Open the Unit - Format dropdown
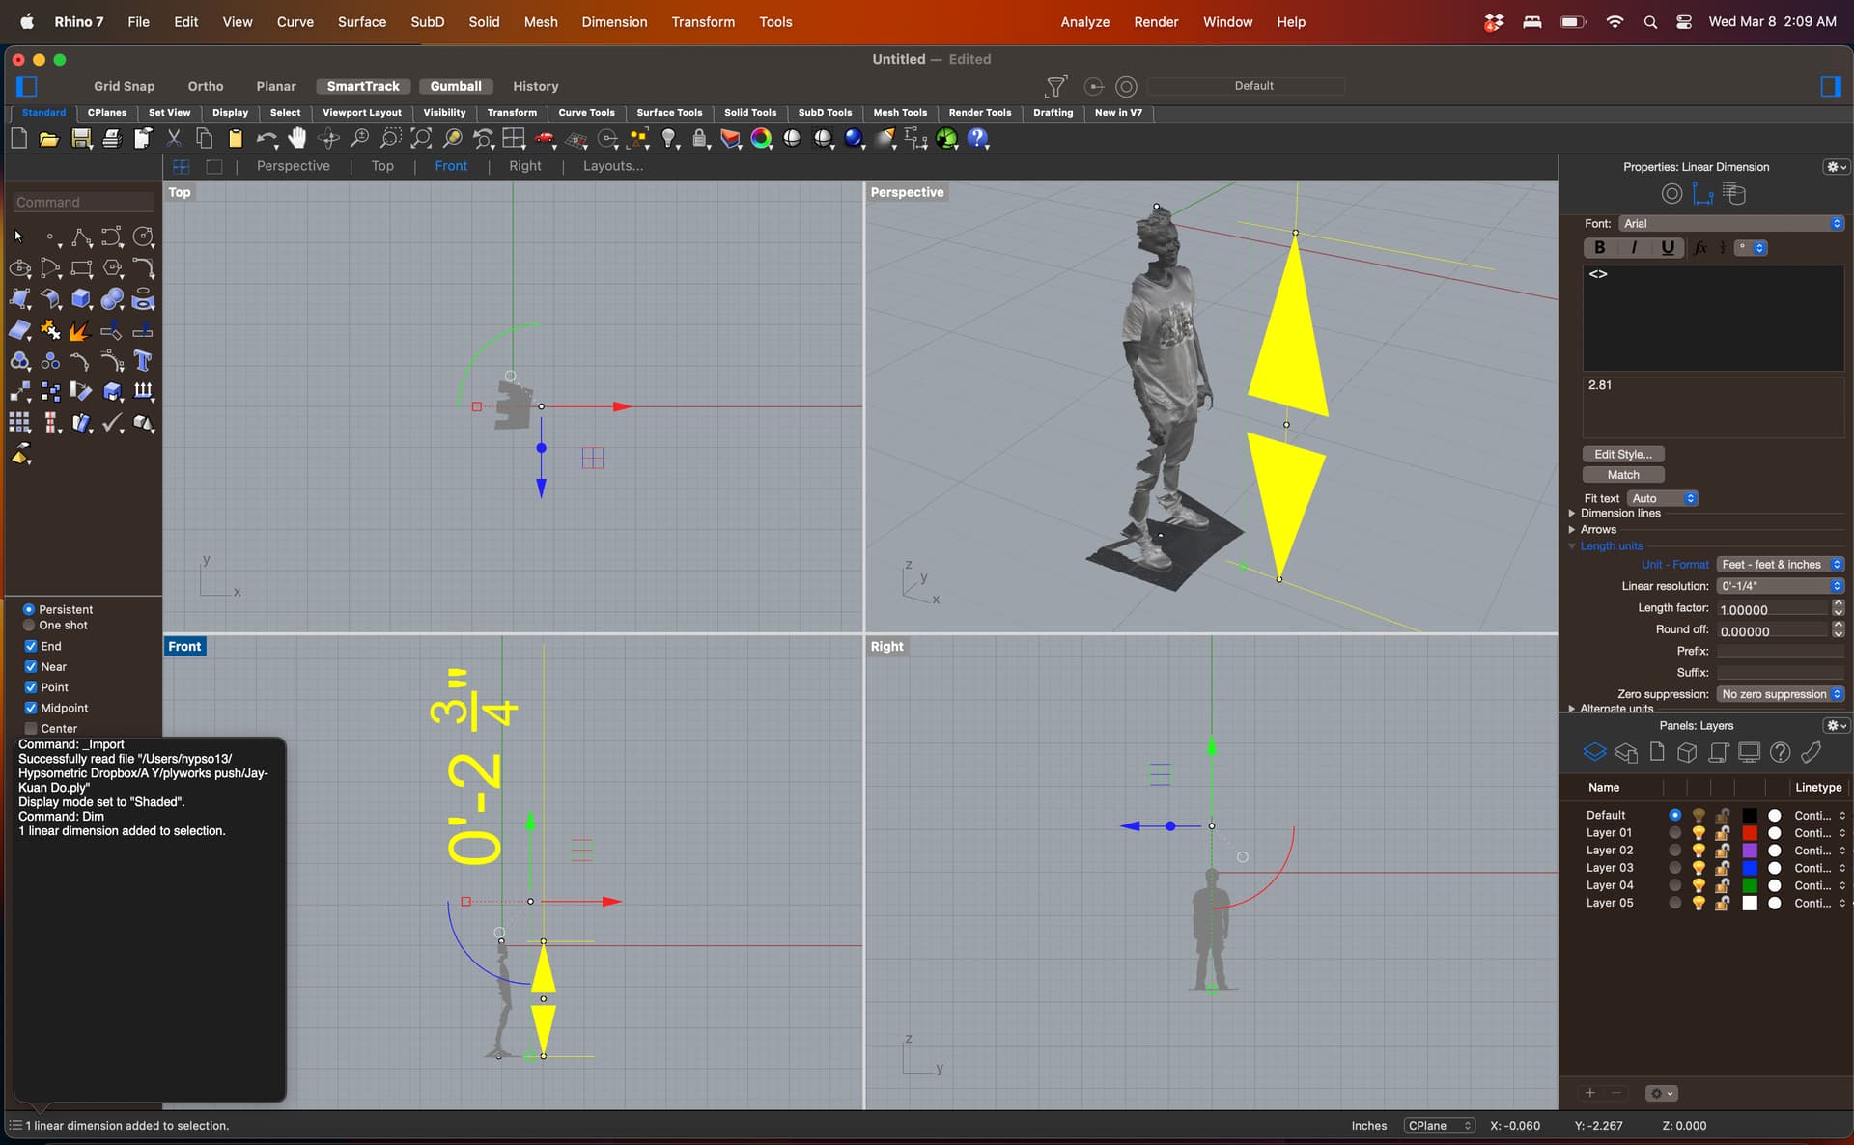This screenshot has width=1854, height=1145. point(1780,565)
